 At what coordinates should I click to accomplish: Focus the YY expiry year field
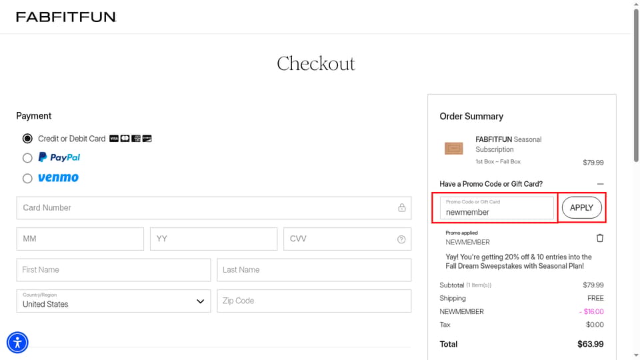click(x=213, y=239)
